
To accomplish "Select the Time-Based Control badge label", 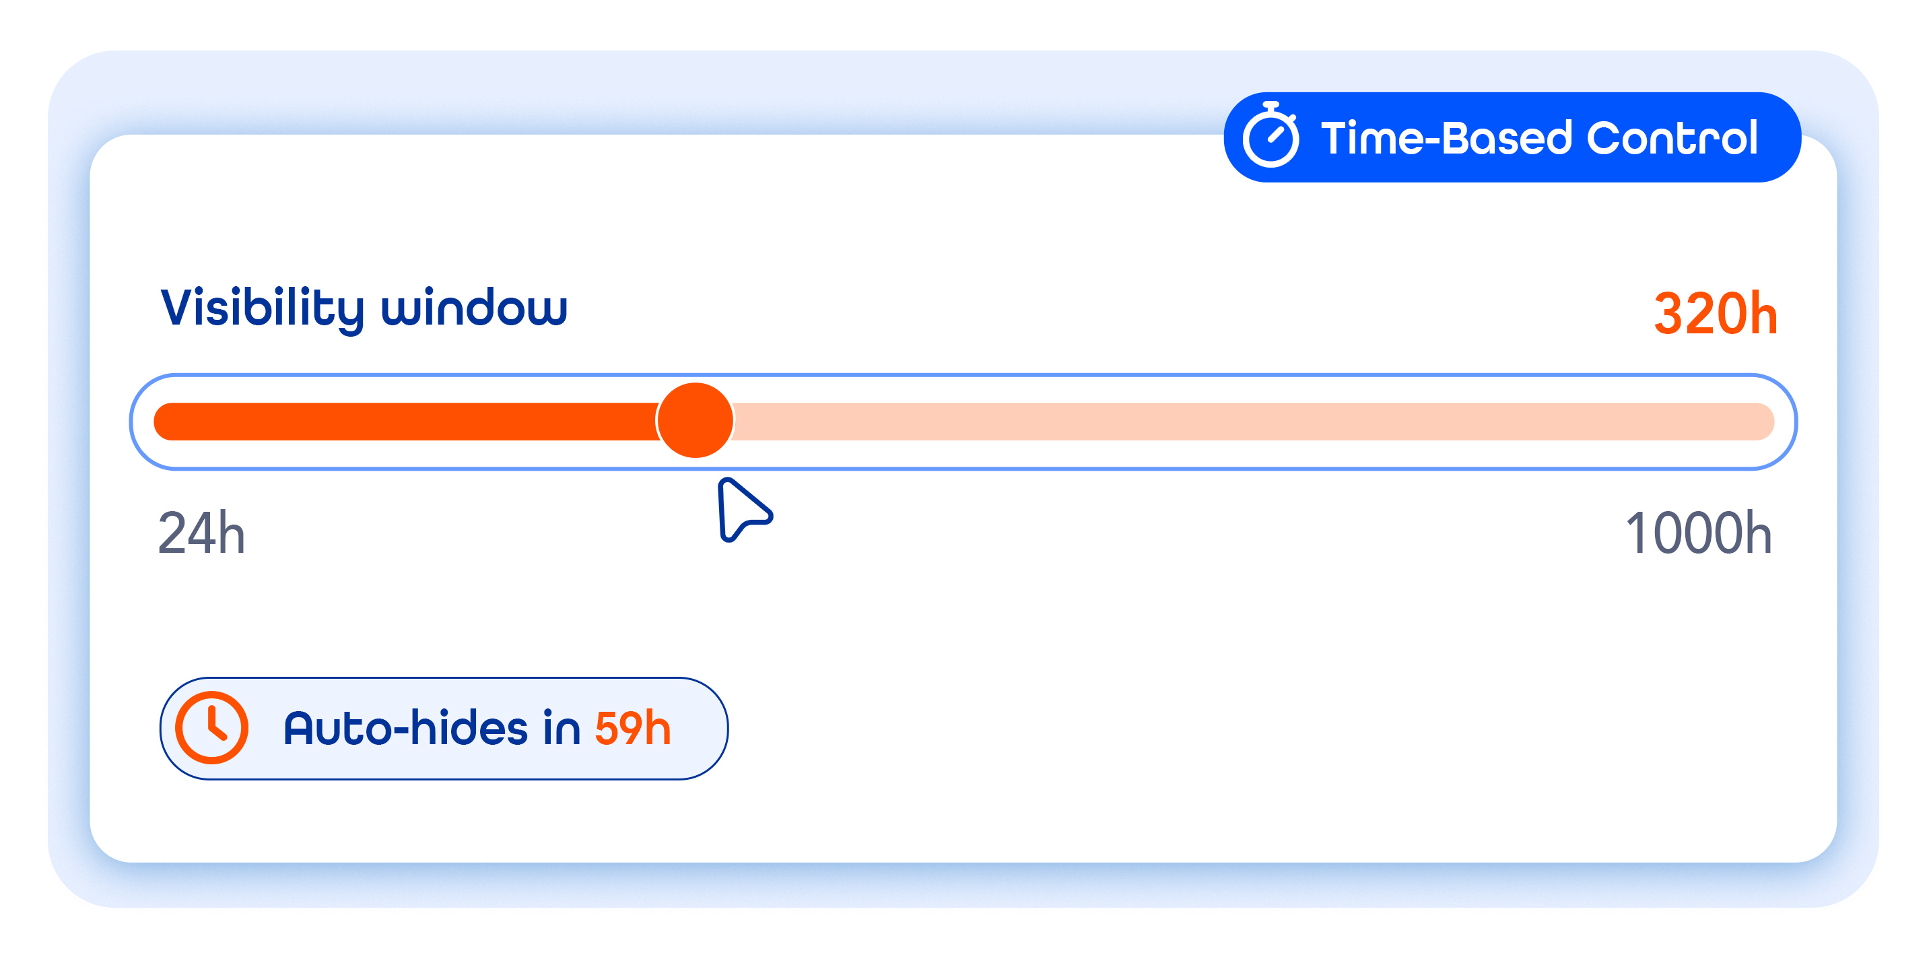I will [x=1538, y=139].
